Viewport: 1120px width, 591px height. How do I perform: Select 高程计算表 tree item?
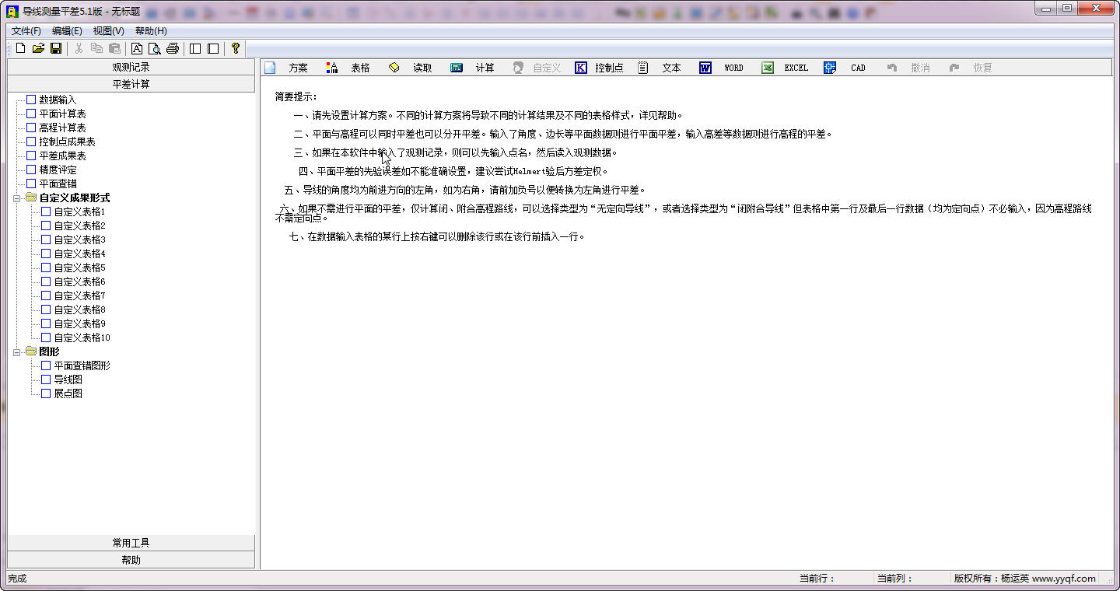pos(62,128)
